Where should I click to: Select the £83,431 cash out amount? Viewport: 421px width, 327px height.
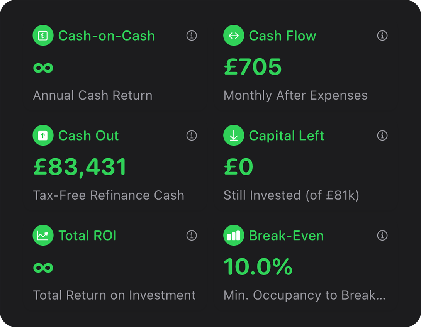click(80, 167)
